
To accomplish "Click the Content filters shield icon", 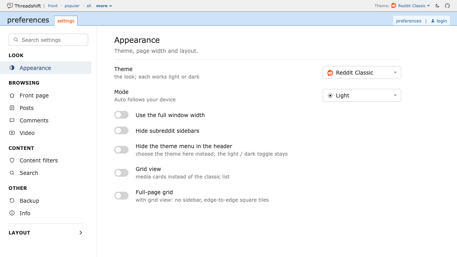I will (x=12, y=160).
